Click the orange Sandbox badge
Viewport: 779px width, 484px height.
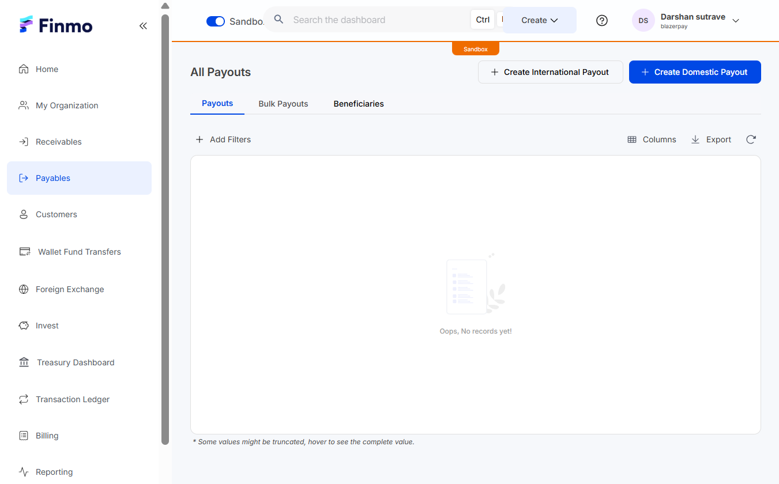tap(476, 49)
